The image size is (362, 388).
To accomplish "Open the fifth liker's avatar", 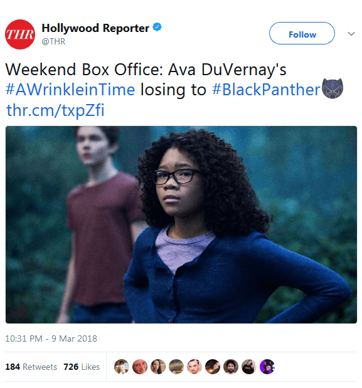I will coord(194,367).
